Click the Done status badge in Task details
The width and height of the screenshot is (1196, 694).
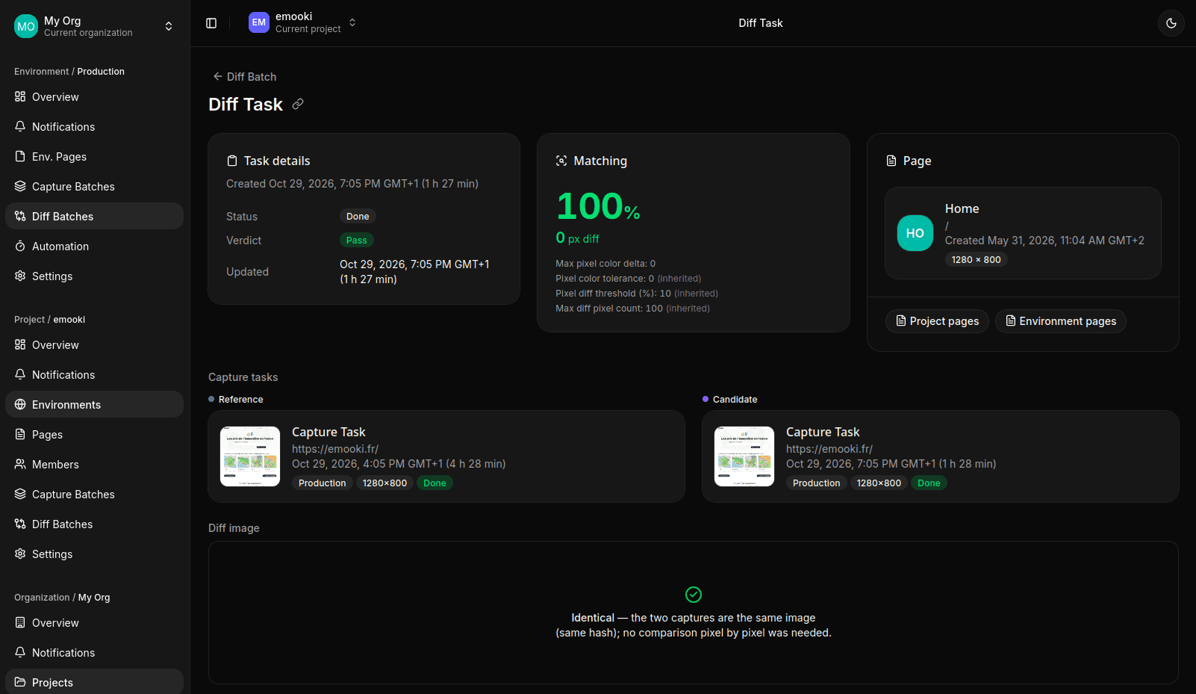tap(358, 217)
